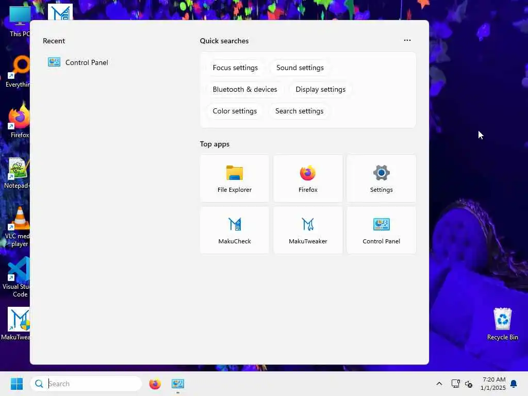This screenshot has width=528, height=396.
Task: Open File Explorer from Top apps
Action: 235,178
